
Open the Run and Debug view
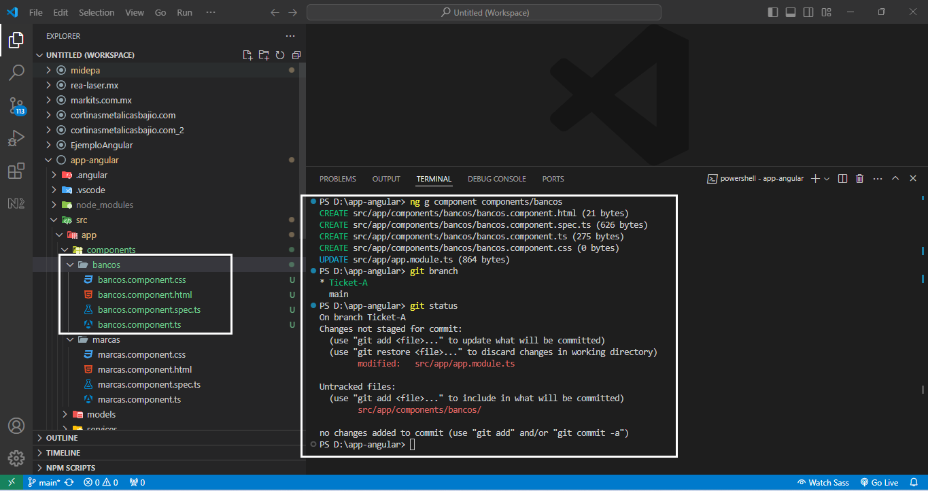click(16, 138)
